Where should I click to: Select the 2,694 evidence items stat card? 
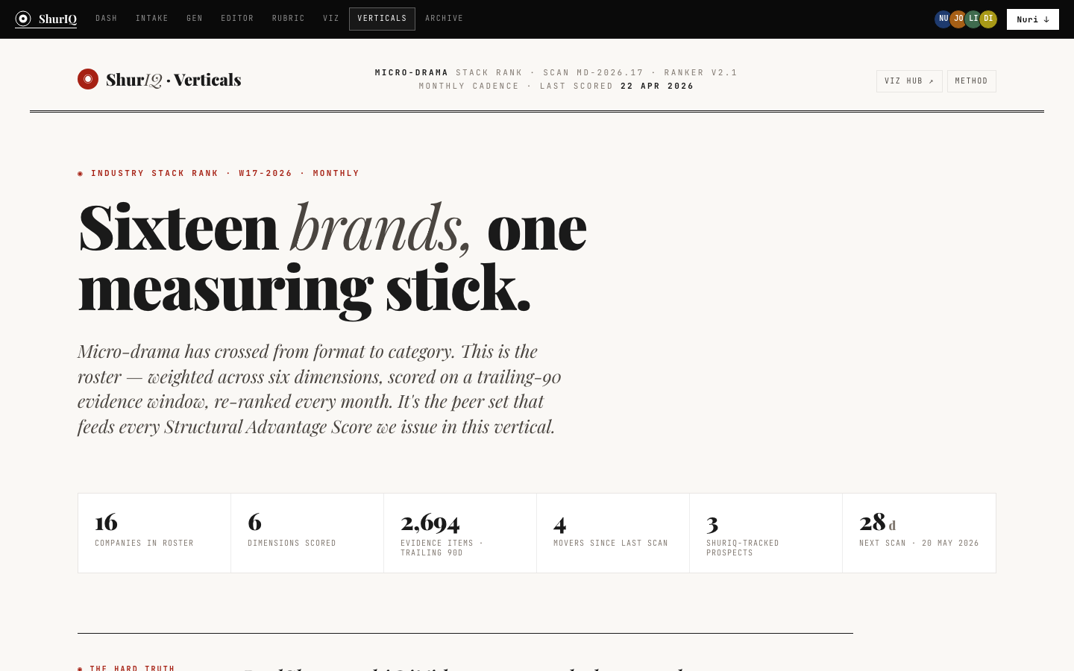(459, 532)
